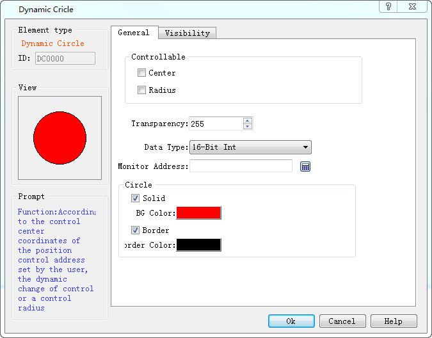Click the Monitor Address input field

[241, 166]
